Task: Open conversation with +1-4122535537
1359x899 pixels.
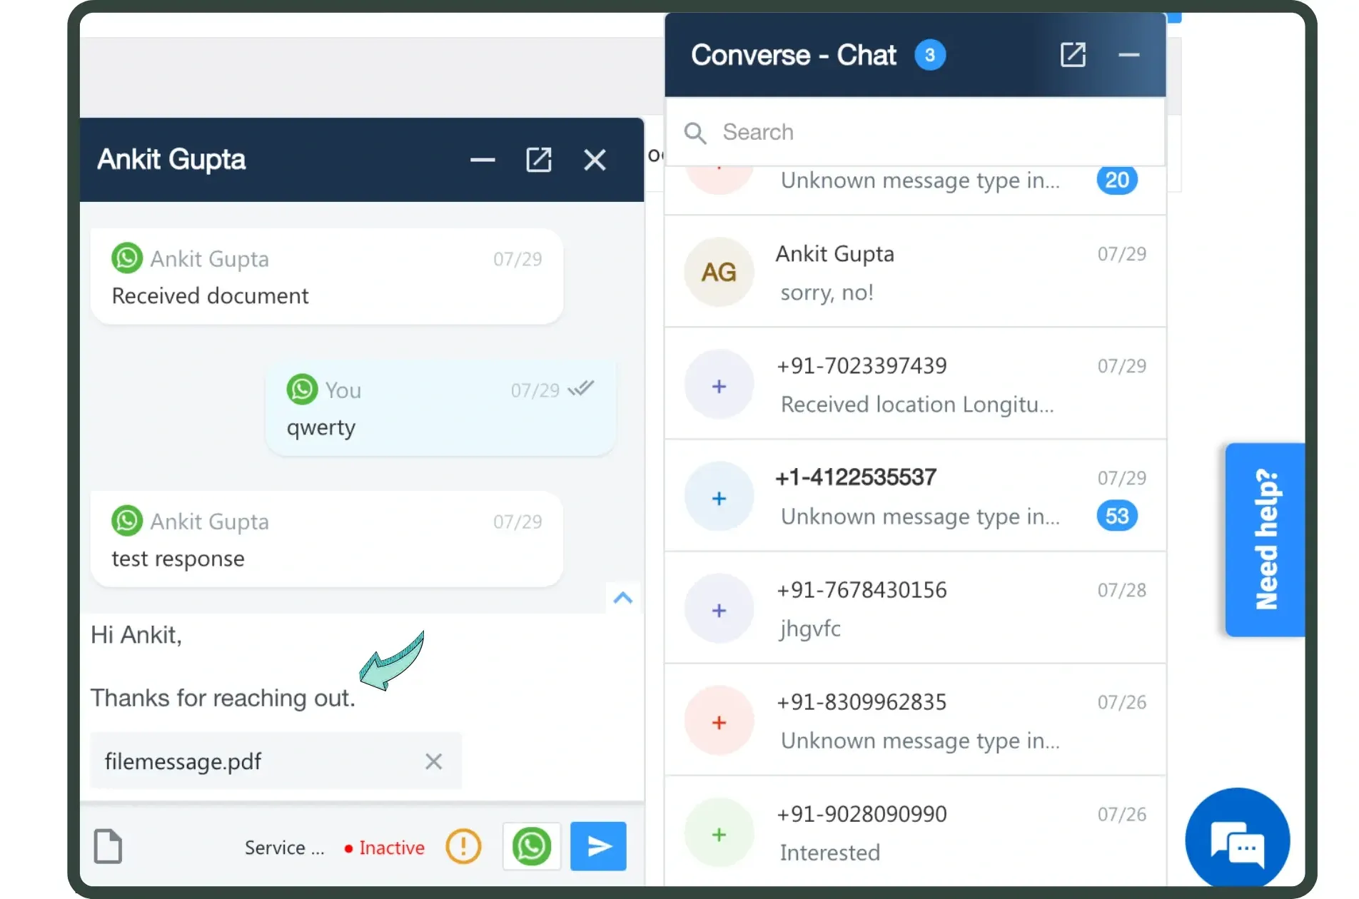Action: tap(915, 496)
